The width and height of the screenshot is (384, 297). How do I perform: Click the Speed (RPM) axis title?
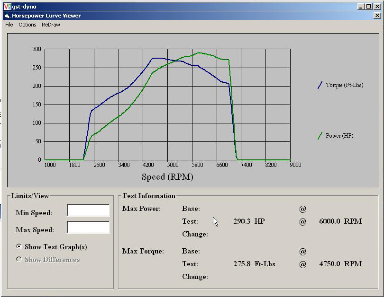pyautogui.click(x=167, y=177)
